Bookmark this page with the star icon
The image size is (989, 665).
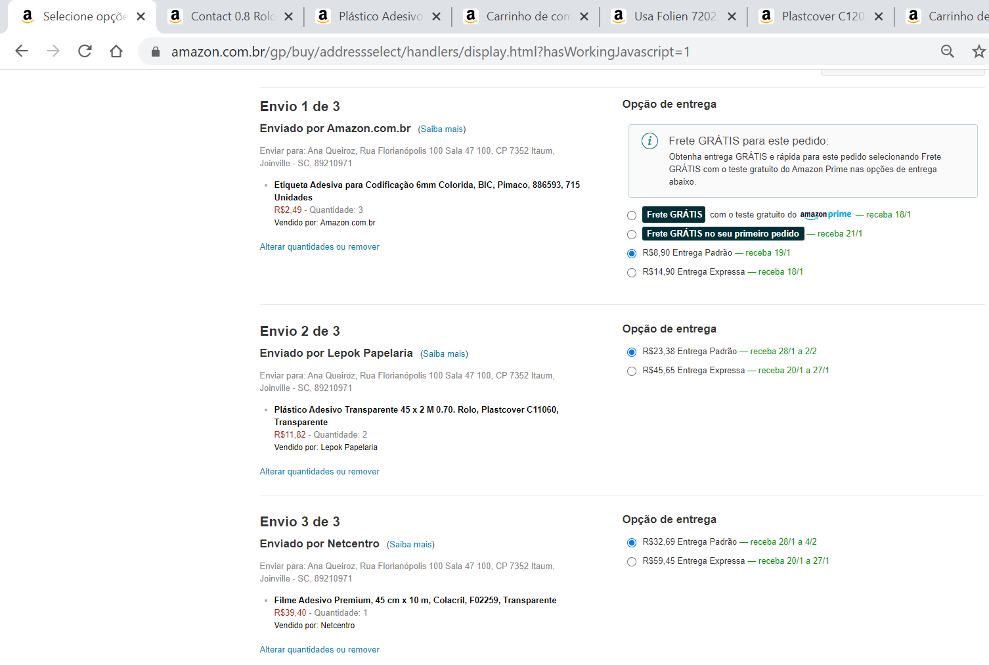[x=978, y=51]
